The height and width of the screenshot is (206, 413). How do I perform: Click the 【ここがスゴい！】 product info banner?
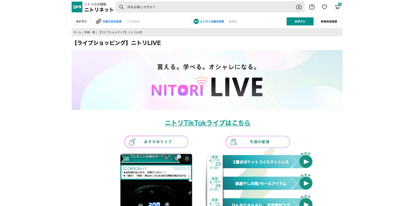(156, 172)
